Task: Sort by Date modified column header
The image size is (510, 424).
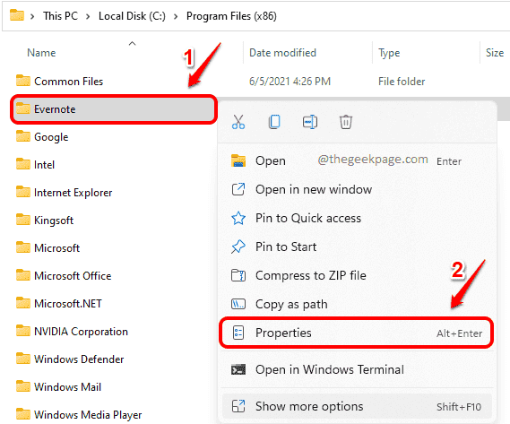Action: pyautogui.click(x=282, y=53)
